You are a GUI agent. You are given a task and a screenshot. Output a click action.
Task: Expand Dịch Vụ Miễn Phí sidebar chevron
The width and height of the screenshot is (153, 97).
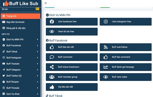click(x=38, y=39)
